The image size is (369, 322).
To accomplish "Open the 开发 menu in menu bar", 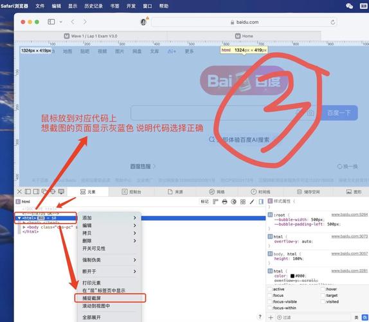I will click(x=131, y=6).
